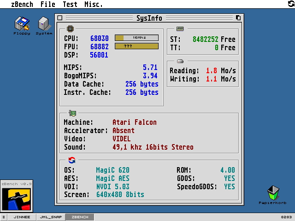The width and height of the screenshot is (295, 221).
Task: Click the refresh icon in the menu bar corner
Action: tap(291, 4)
